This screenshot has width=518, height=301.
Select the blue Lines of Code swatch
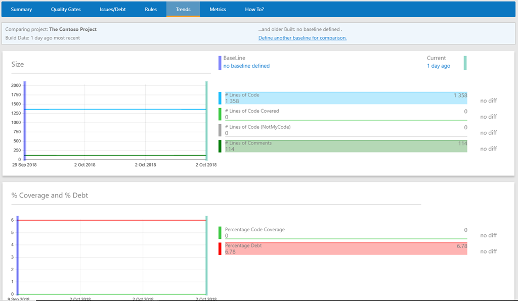(x=220, y=98)
